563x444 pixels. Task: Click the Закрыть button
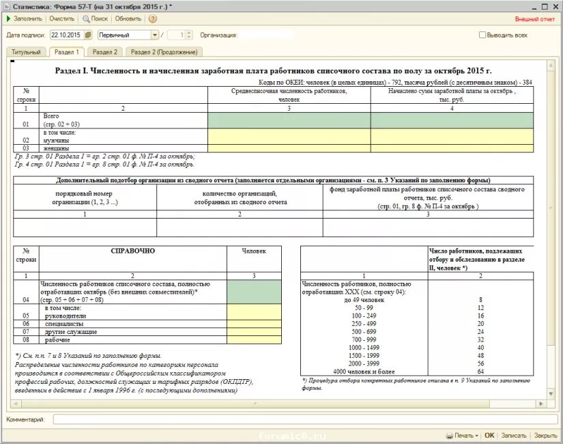coord(545,435)
